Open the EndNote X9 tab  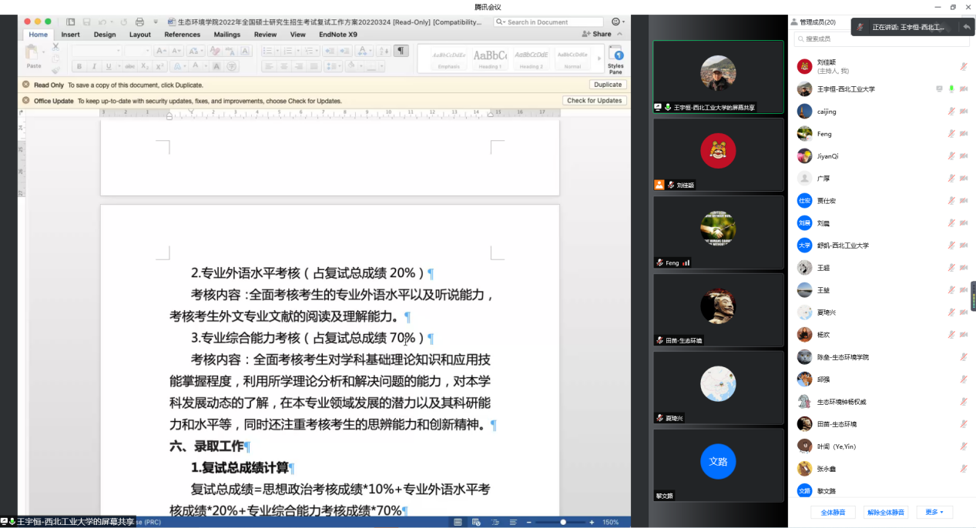tap(337, 35)
